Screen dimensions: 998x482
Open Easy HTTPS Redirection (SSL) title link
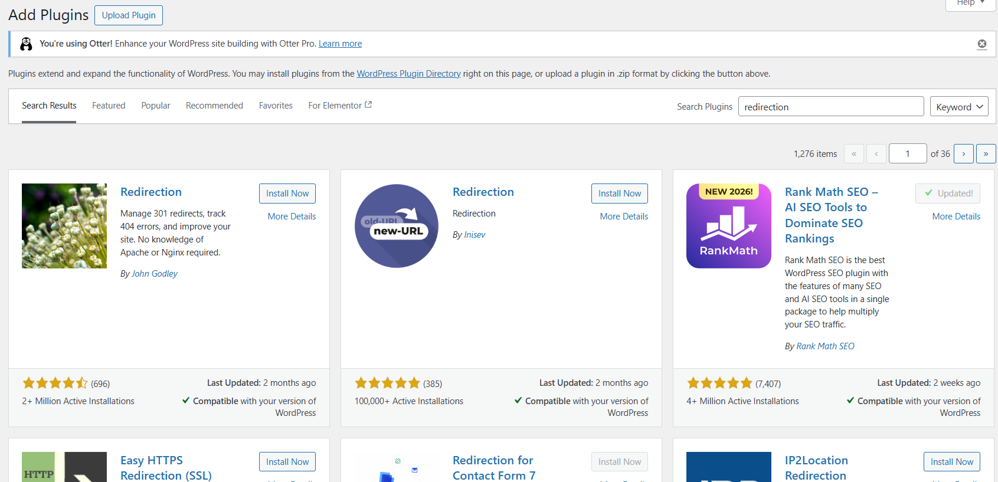[x=166, y=468]
